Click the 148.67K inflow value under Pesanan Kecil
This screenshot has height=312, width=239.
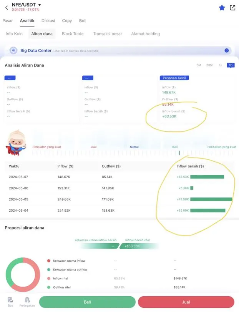169,92
